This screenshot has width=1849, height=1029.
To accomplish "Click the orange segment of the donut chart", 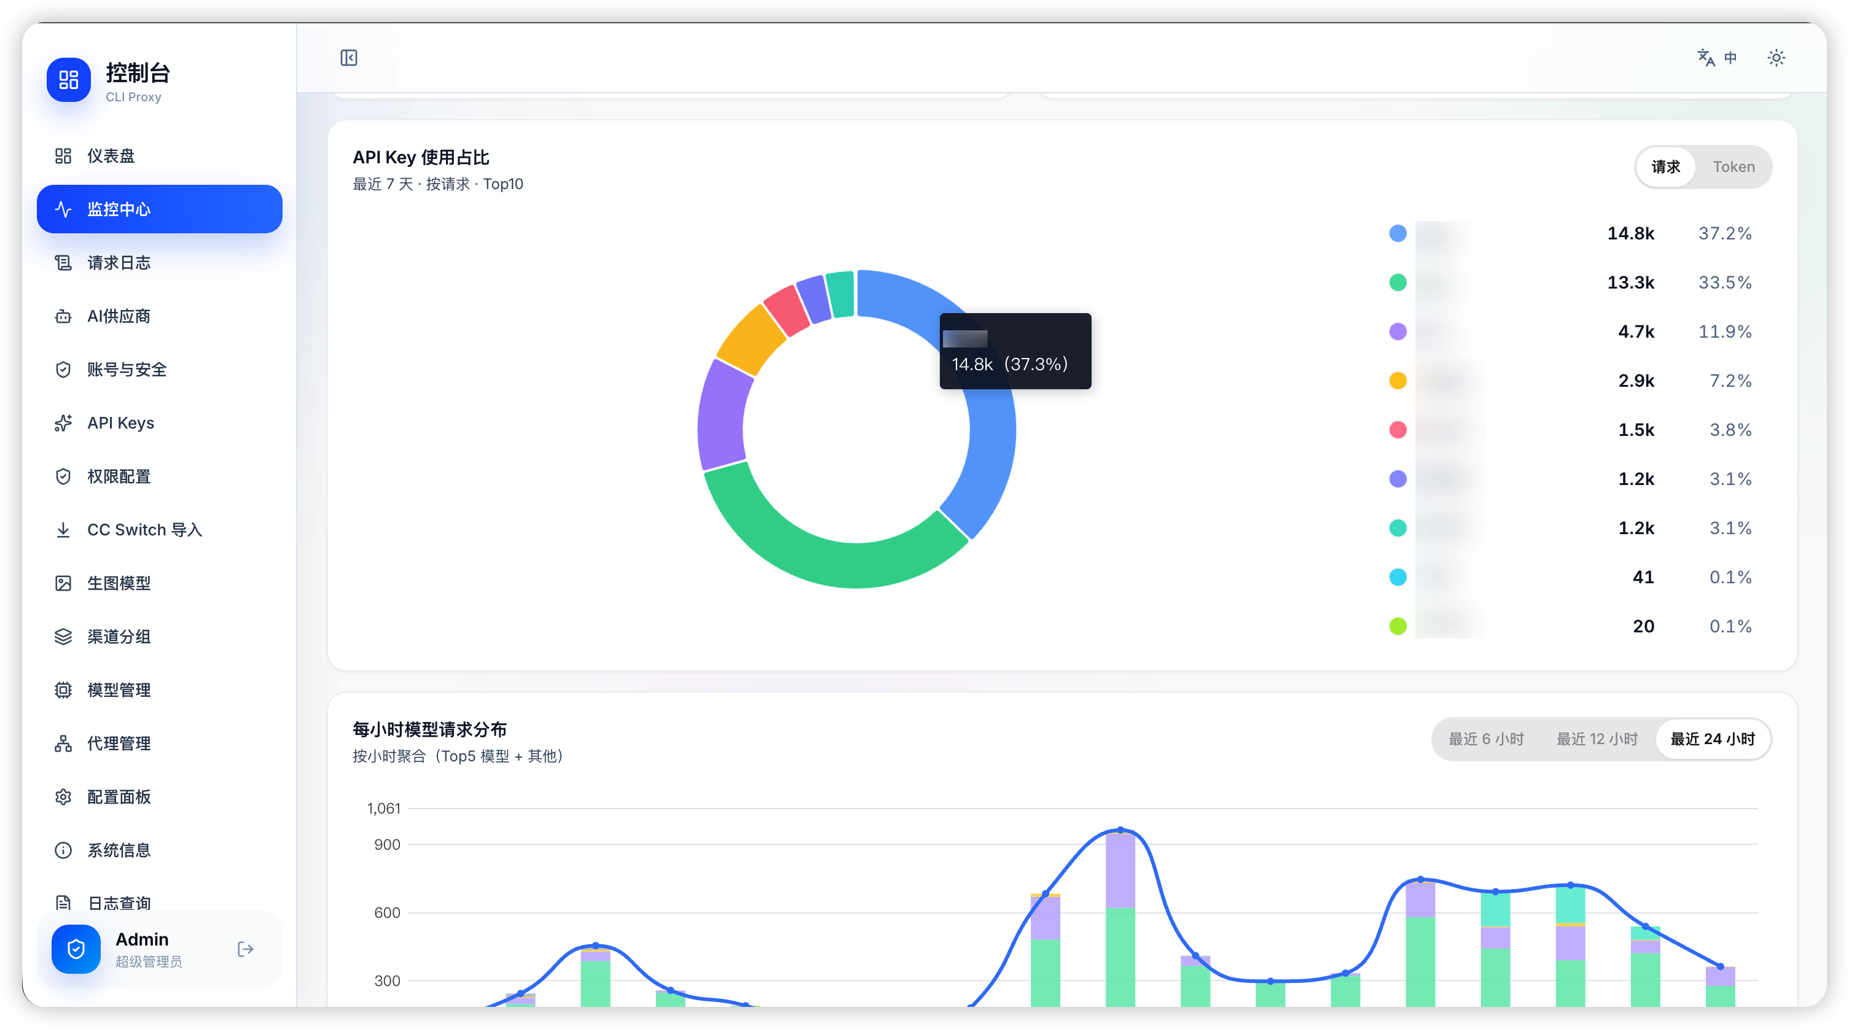I will [751, 340].
